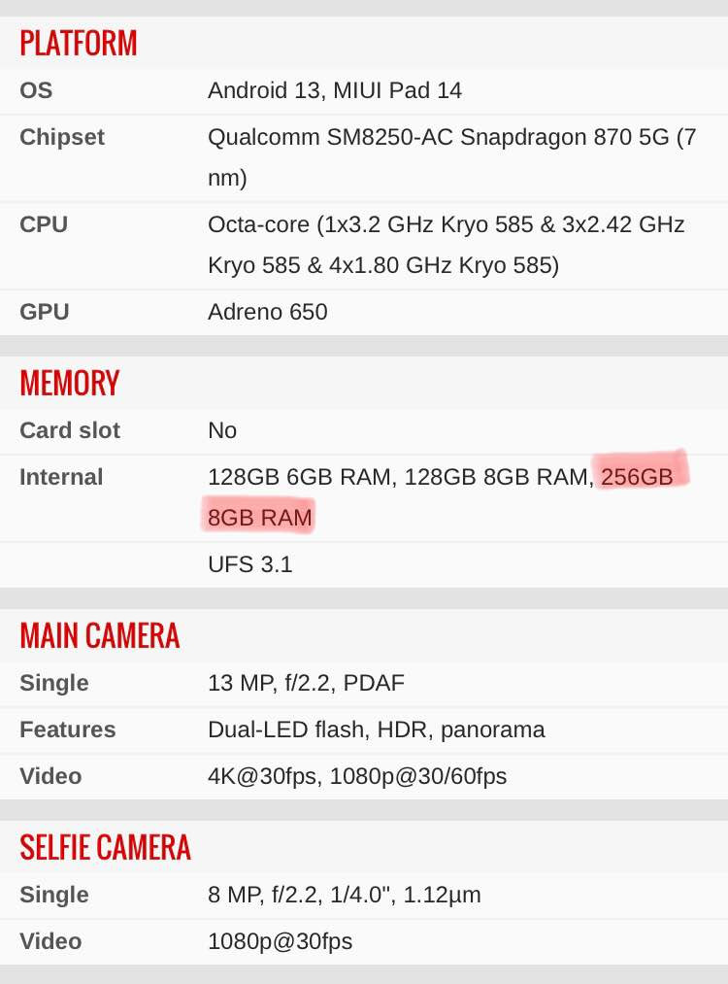Select the Video label under Selfie Camera
Image resolution: width=728 pixels, height=984 pixels.
click(50, 941)
